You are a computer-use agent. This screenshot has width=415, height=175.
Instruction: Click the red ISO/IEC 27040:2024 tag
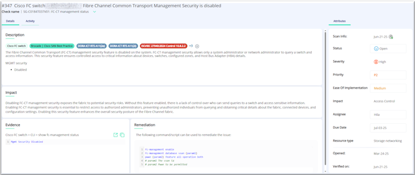[x=164, y=46]
